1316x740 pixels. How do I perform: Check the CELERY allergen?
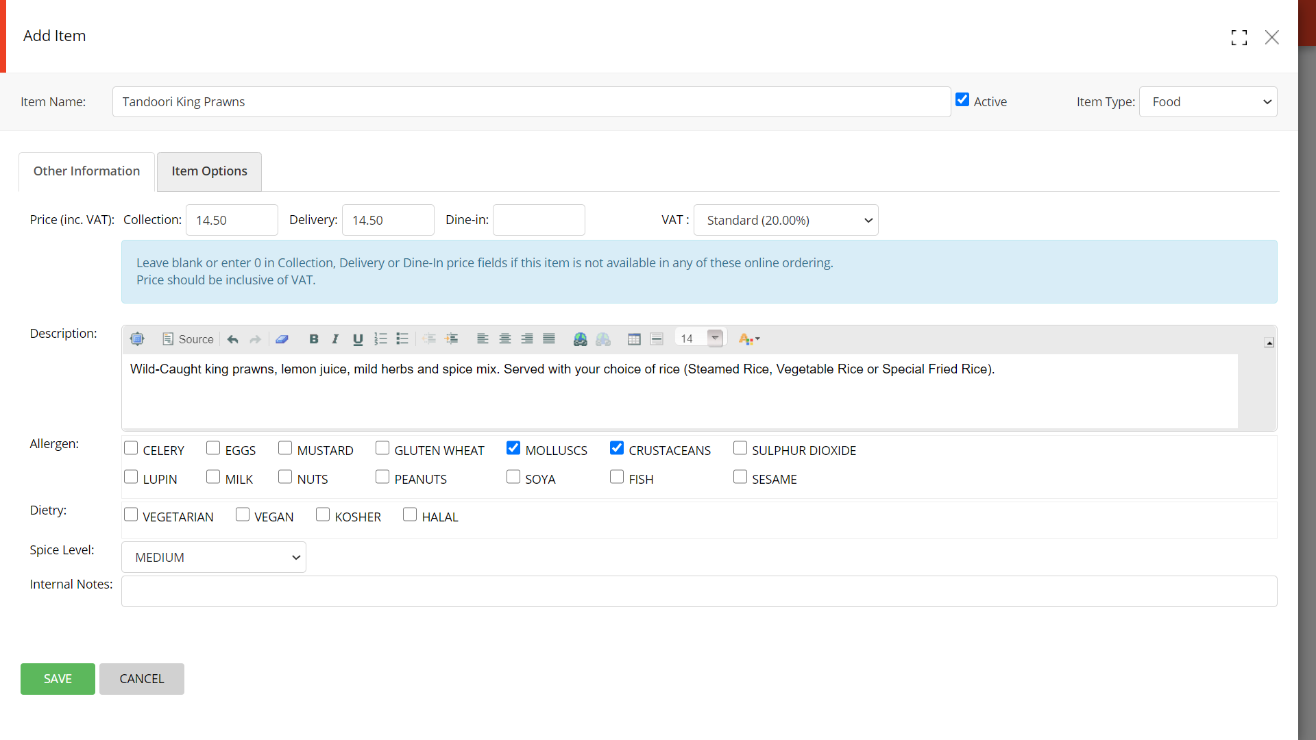131,448
